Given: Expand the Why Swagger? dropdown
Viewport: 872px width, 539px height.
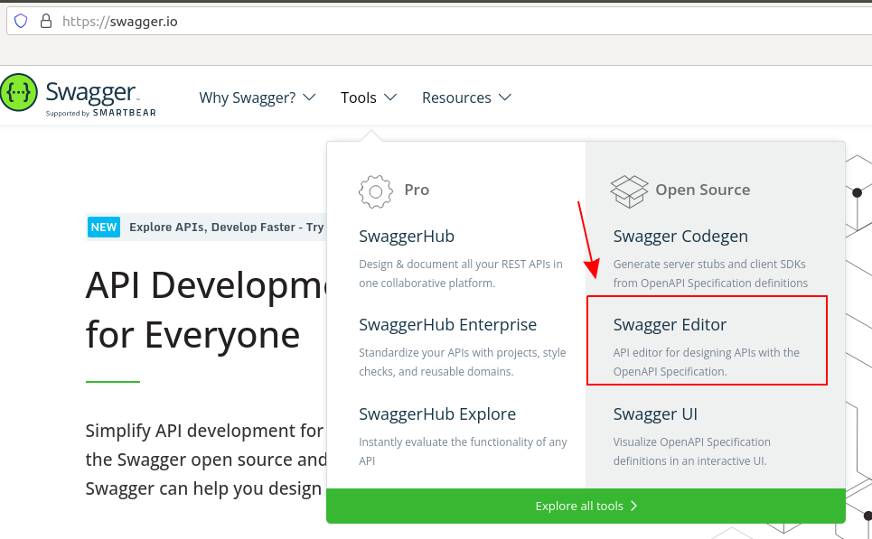Looking at the screenshot, I should coord(258,97).
